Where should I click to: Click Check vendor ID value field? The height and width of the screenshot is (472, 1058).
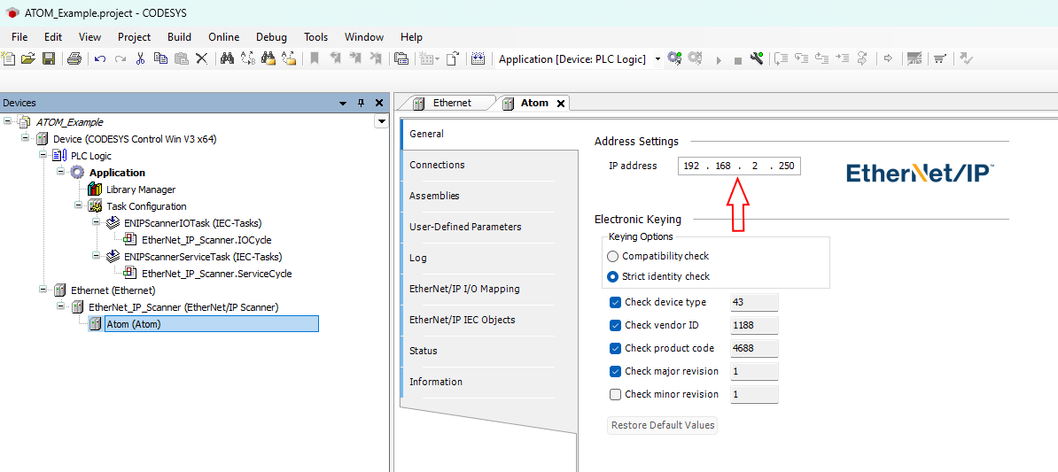[754, 326]
